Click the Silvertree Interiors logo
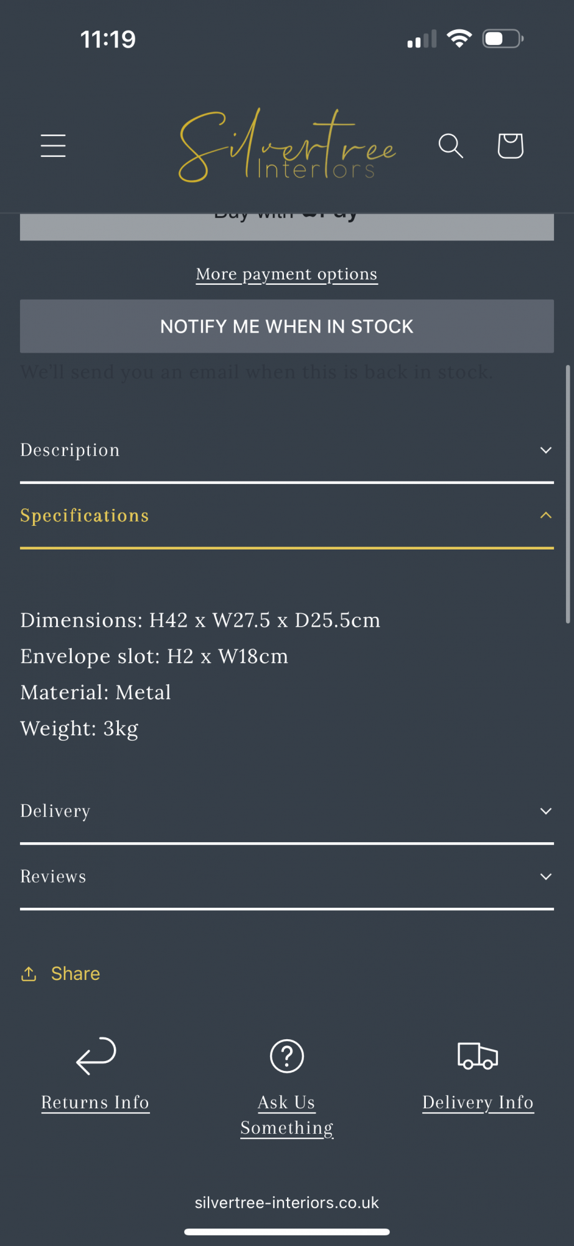Viewport: 574px width, 1246px height. tap(287, 146)
